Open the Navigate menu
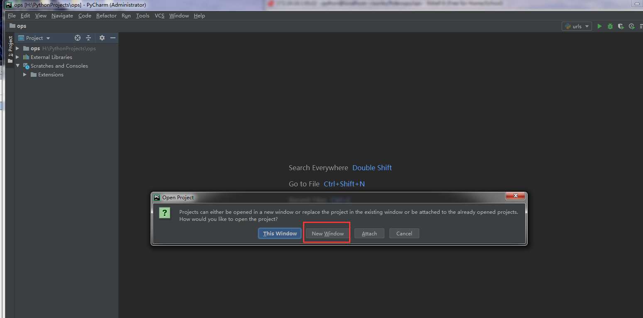The height and width of the screenshot is (318, 643). pyautogui.click(x=62, y=15)
